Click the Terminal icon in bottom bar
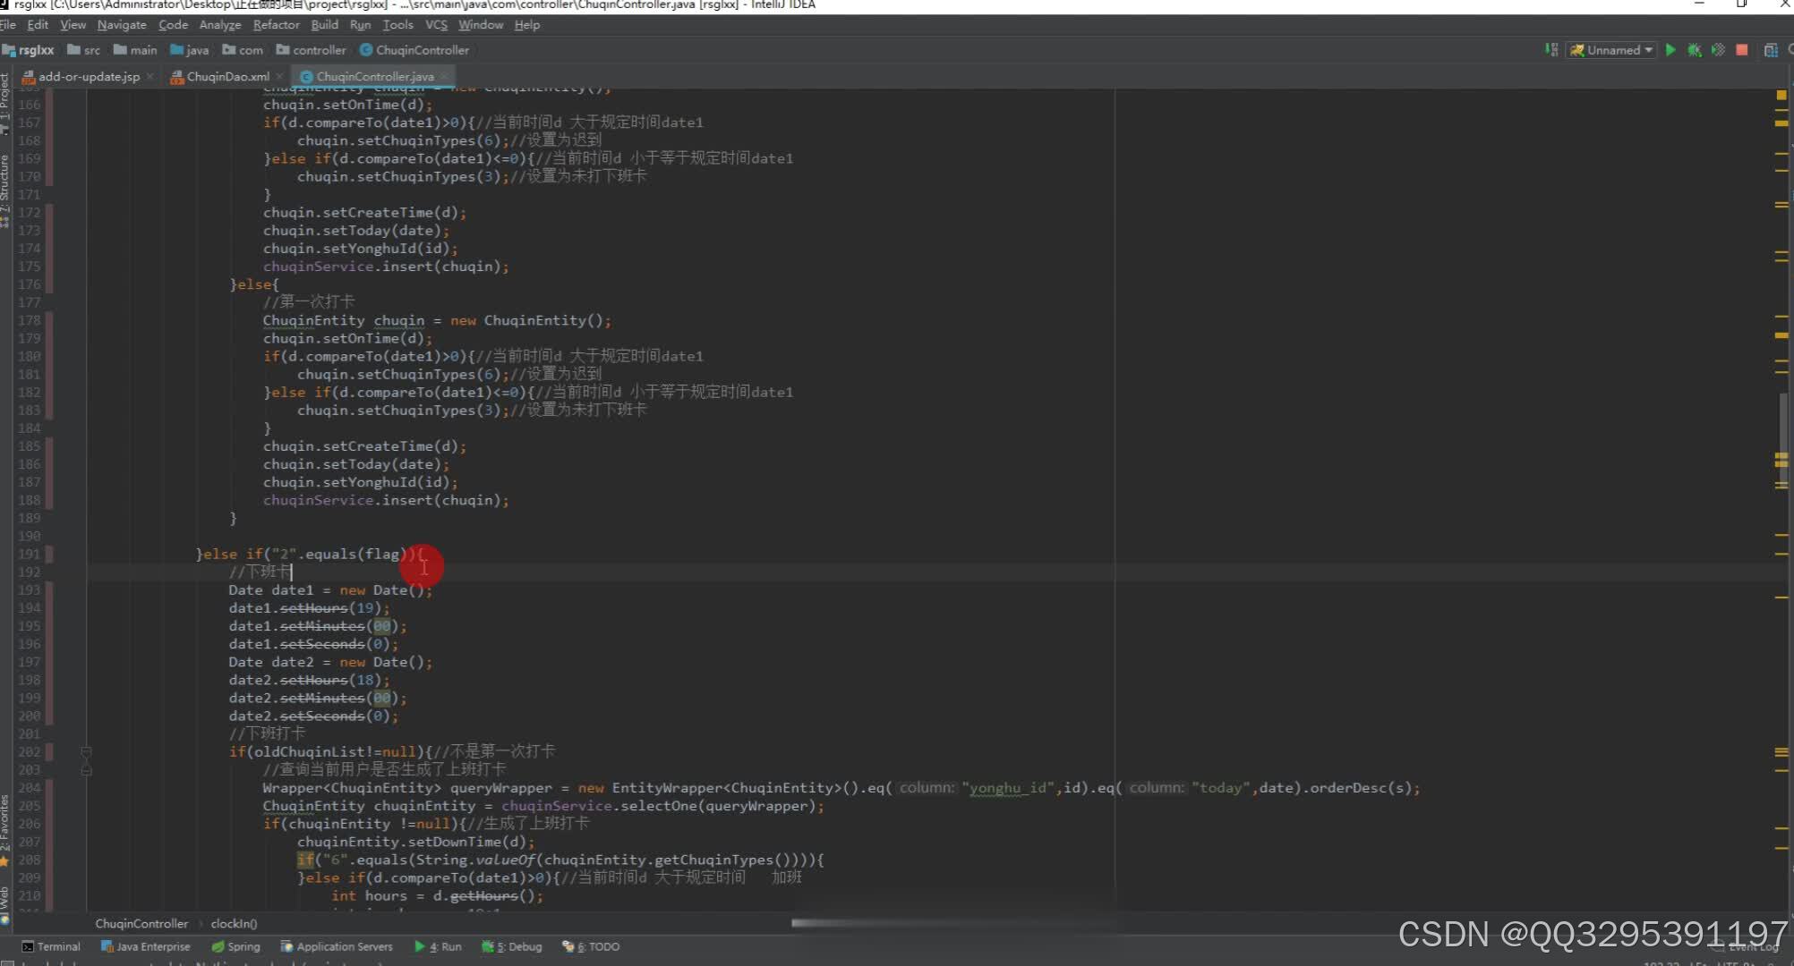Viewport: 1794px width, 966px height. (28, 946)
